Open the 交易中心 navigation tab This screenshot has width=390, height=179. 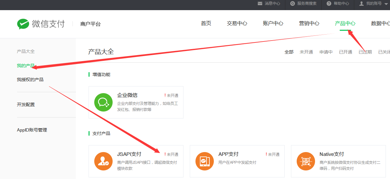coord(237,23)
